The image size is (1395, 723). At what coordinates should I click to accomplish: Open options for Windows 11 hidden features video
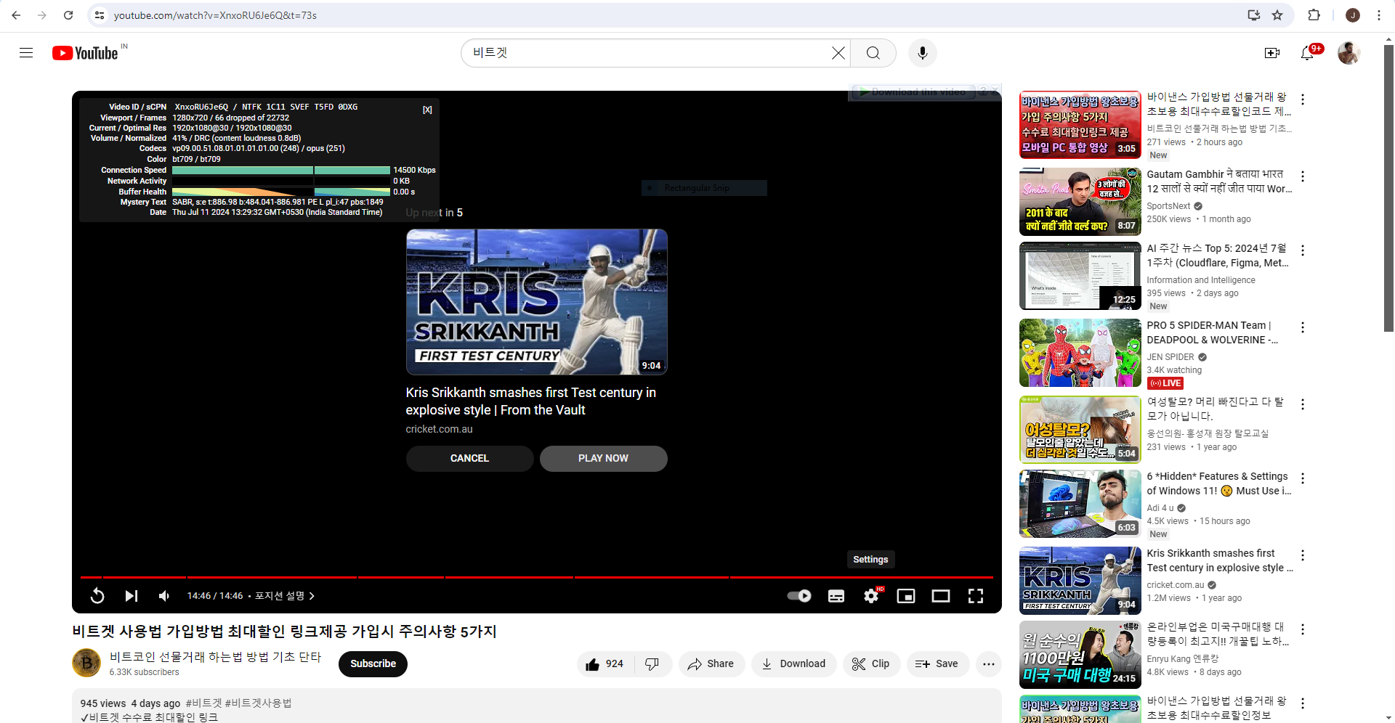coord(1303,478)
